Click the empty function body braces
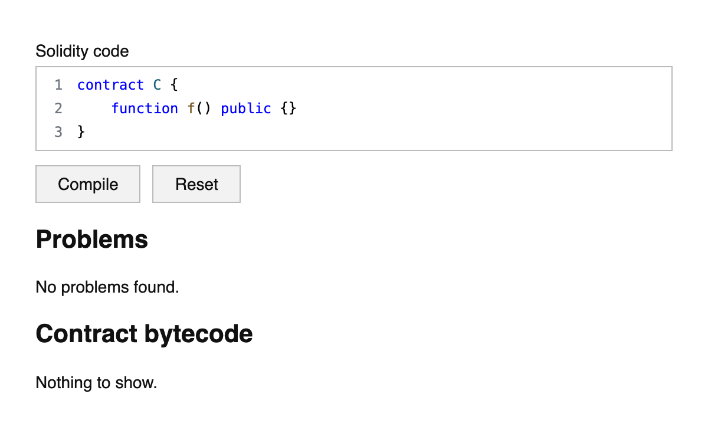 [289, 109]
